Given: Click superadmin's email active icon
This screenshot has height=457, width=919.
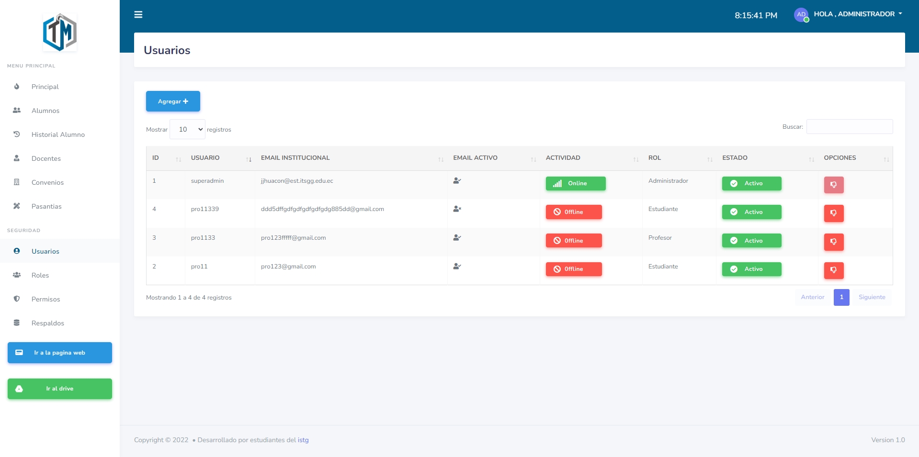Looking at the screenshot, I should (457, 181).
